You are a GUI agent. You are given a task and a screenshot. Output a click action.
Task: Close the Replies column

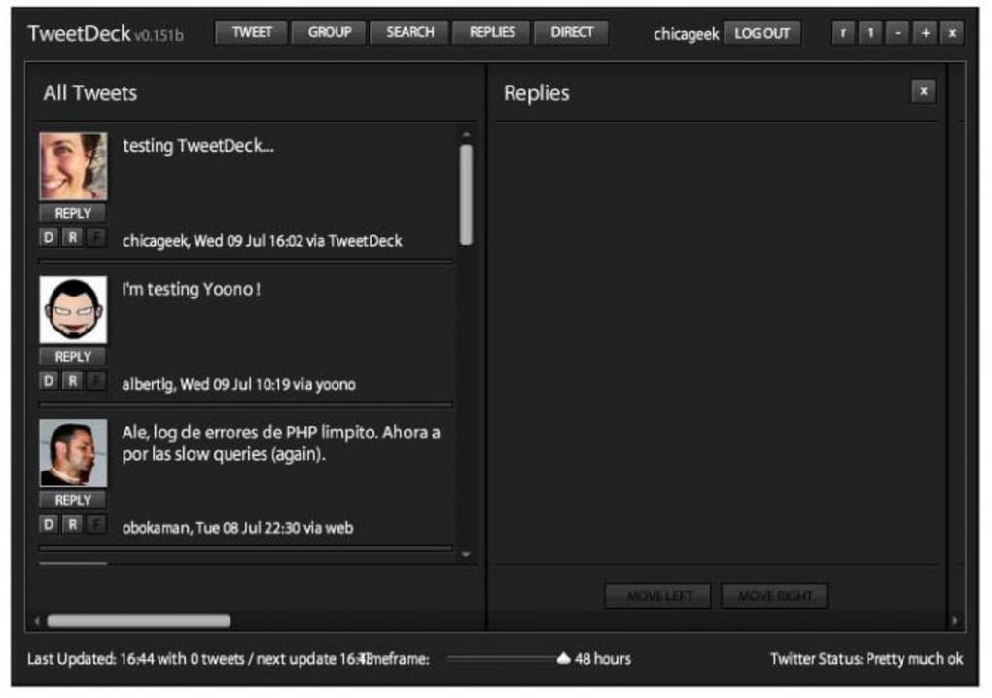pos(922,91)
